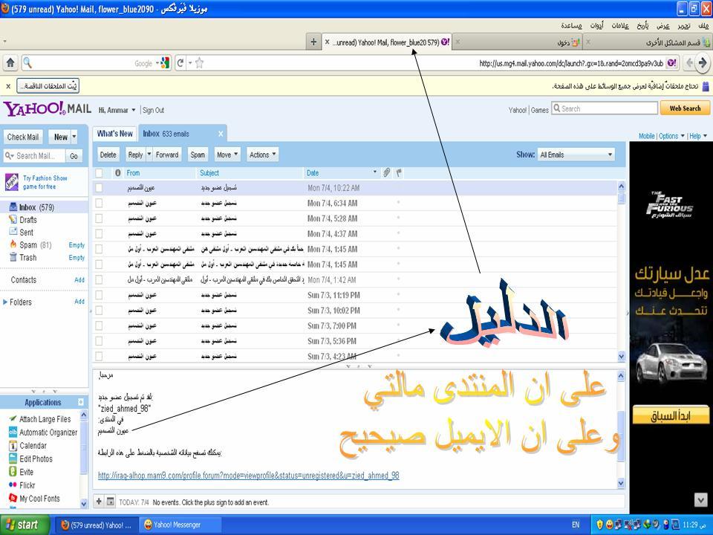Open the search mail type dropdown
Image resolution: width=713 pixels, height=535 pixels.
click(x=9, y=156)
